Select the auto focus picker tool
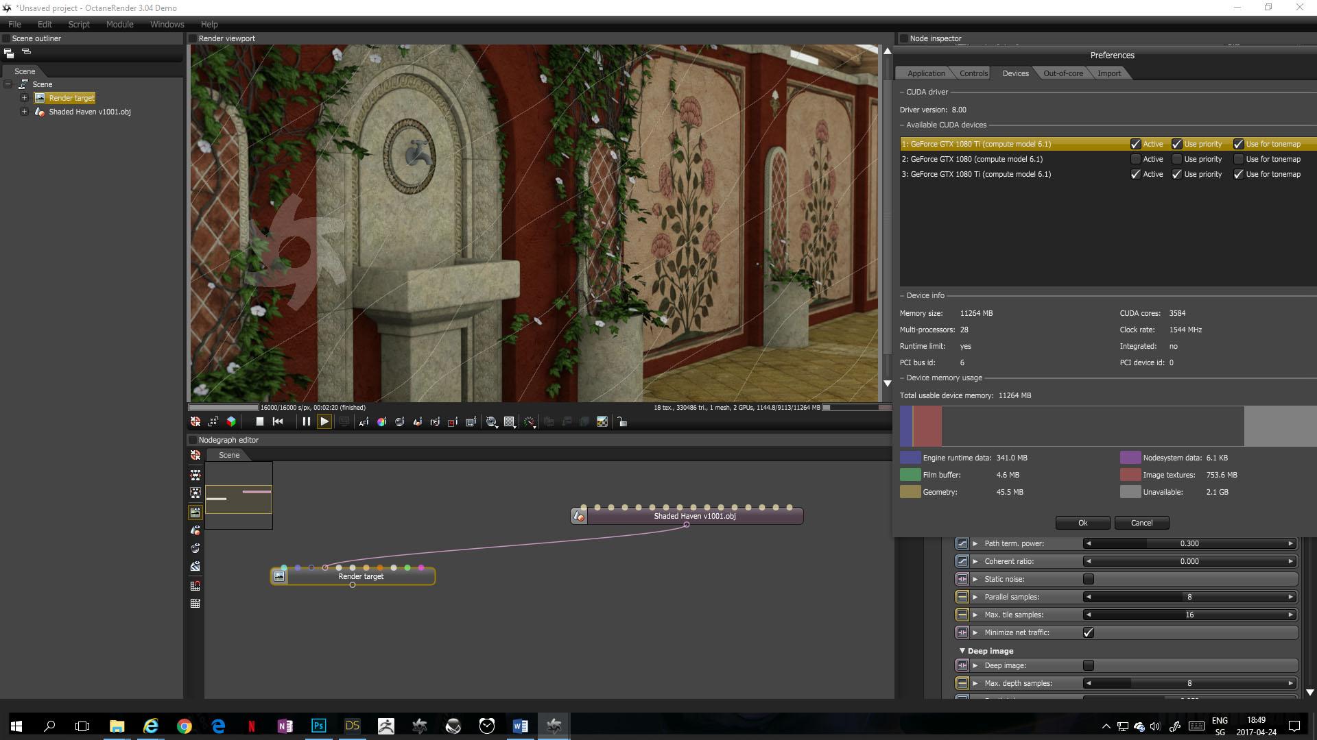The width and height of the screenshot is (1317, 740). [364, 422]
